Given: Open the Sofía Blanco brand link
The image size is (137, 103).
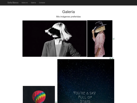Looking at the screenshot, I should 13,3.
